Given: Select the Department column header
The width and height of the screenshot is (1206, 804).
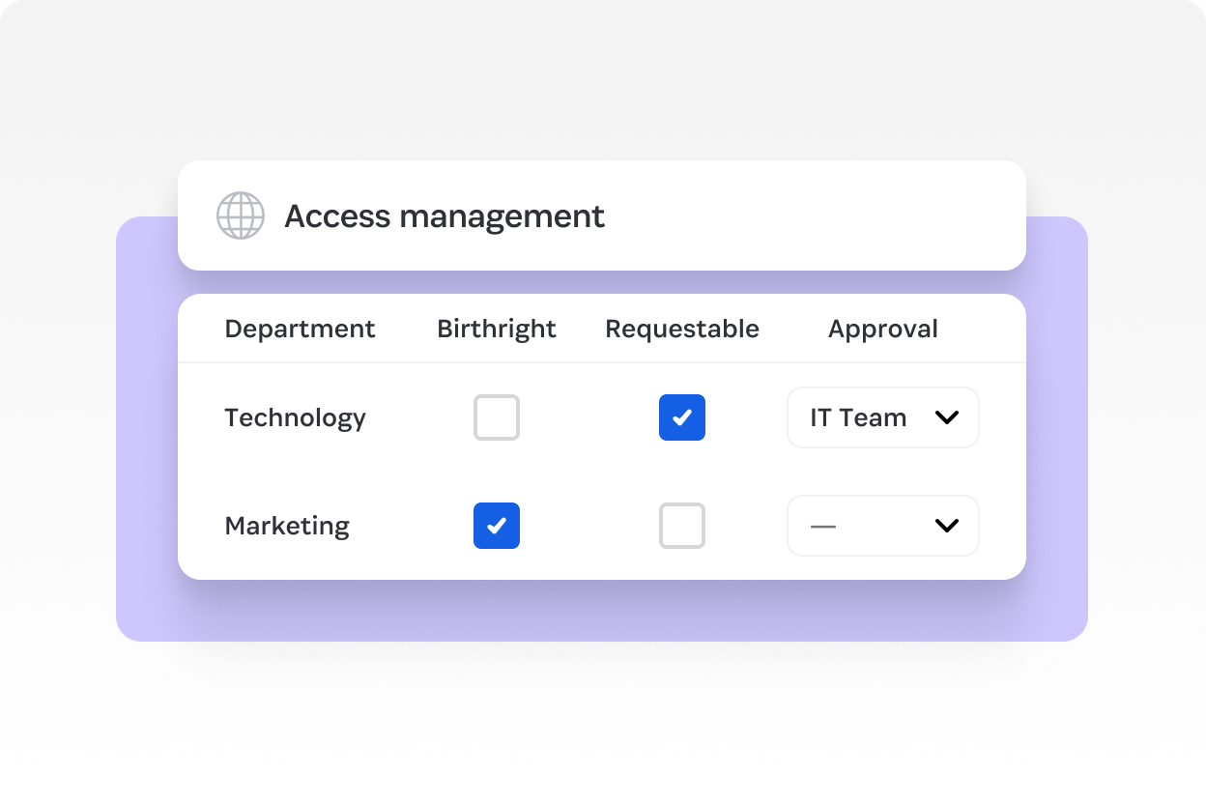Looking at the screenshot, I should click(x=300, y=329).
